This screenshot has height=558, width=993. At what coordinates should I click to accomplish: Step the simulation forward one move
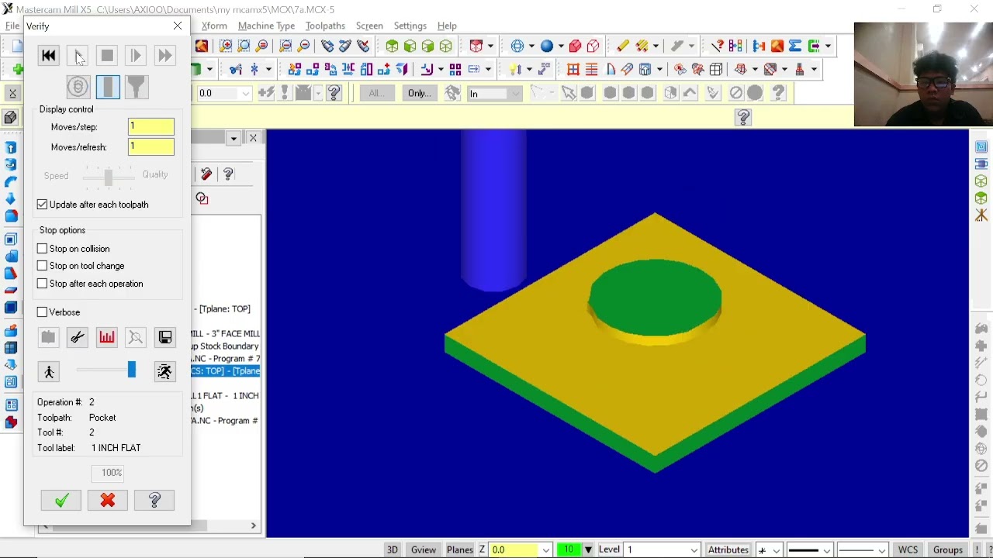[136, 56]
